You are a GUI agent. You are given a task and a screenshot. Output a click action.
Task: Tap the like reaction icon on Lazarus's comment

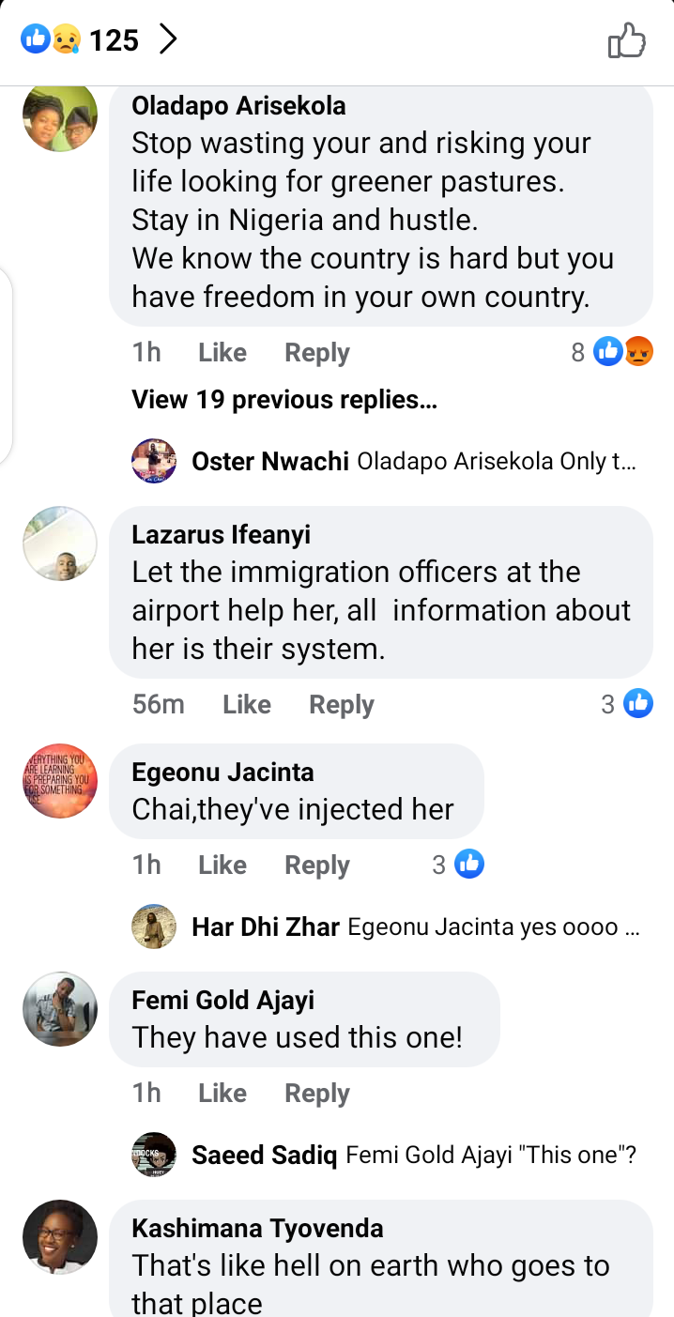638,703
